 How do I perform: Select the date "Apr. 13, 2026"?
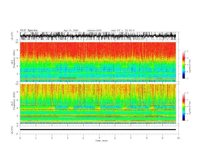click(71, 30)
